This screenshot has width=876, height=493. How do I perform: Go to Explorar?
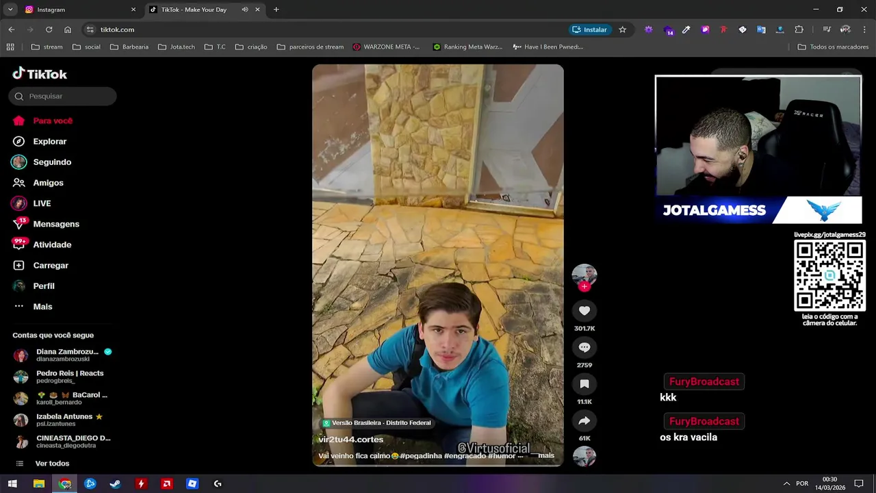pos(40,141)
